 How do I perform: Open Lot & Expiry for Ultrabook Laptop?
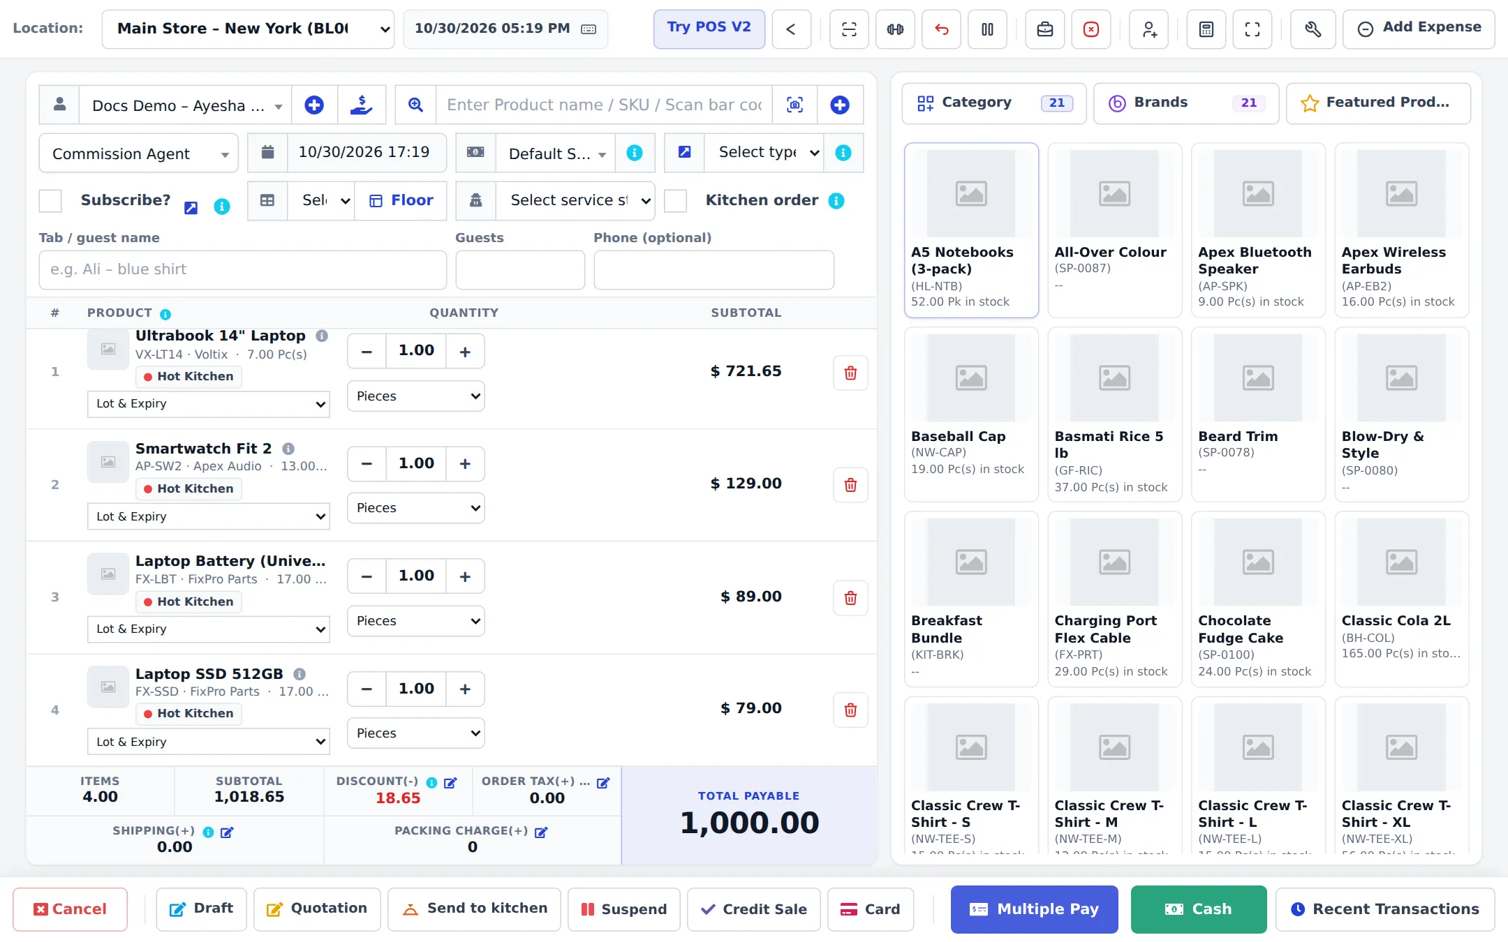point(208,404)
